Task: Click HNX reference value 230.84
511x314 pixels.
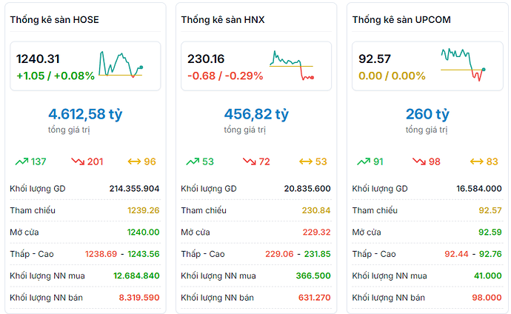Action: click(316, 210)
